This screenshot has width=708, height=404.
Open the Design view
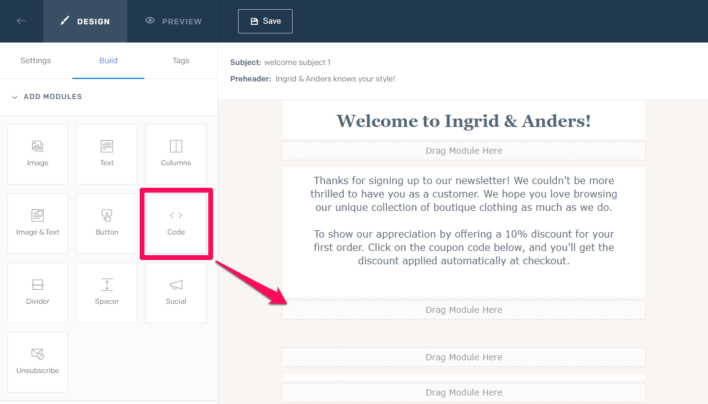pyautogui.click(x=86, y=21)
